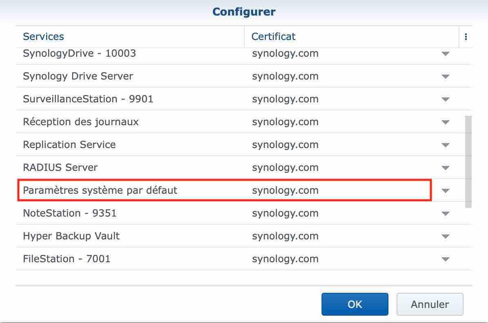Click synology.com certificate for RADIUS Server
The height and width of the screenshot is (323, 488).
(285, 168)
